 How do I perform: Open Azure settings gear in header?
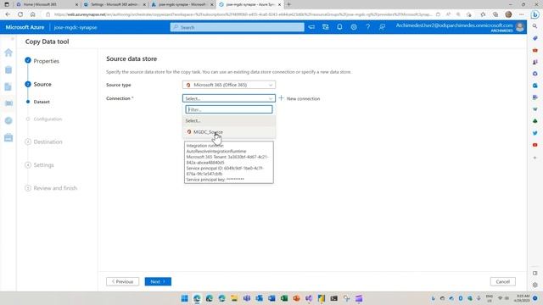[x=354, y=27]
